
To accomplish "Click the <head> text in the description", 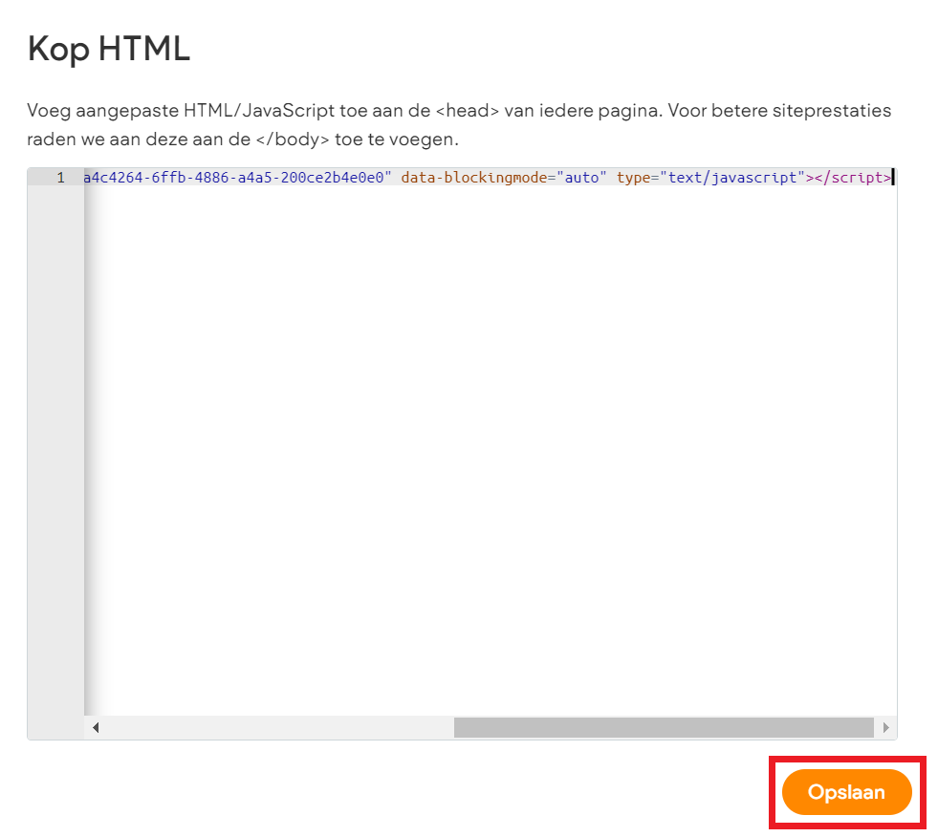I will coord(474,111).
